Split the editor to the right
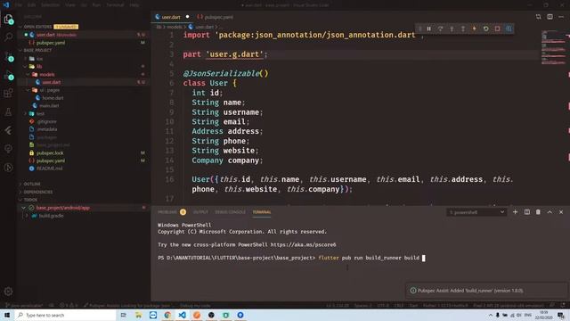The height and width of the screenshot is (321, 570). coord(550,17)
